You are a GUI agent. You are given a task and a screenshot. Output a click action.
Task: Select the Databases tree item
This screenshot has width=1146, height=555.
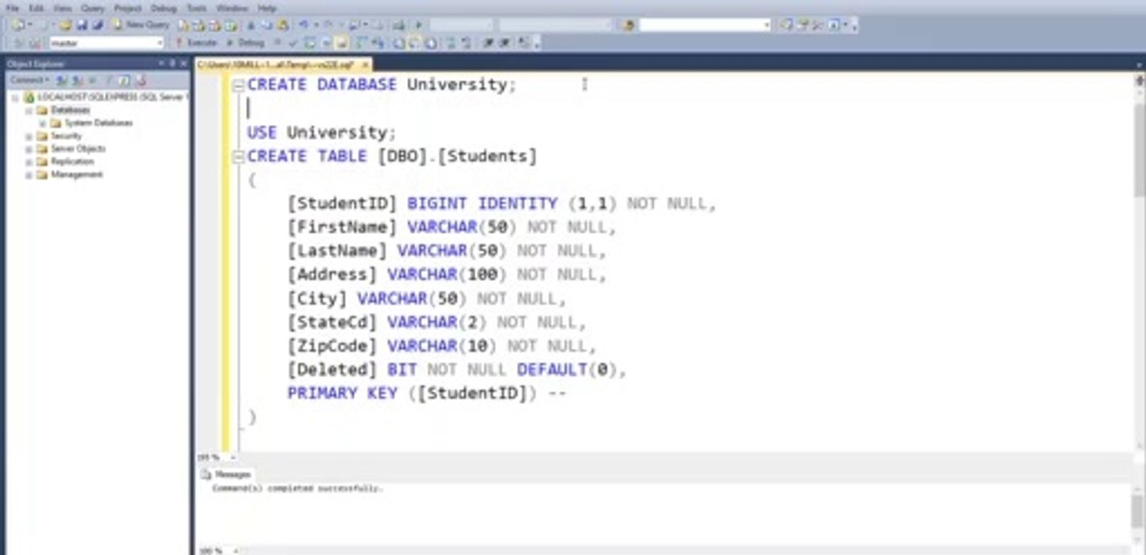70,110
